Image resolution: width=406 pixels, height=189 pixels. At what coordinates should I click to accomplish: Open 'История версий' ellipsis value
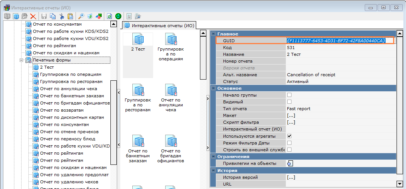(x=291, y=177)
